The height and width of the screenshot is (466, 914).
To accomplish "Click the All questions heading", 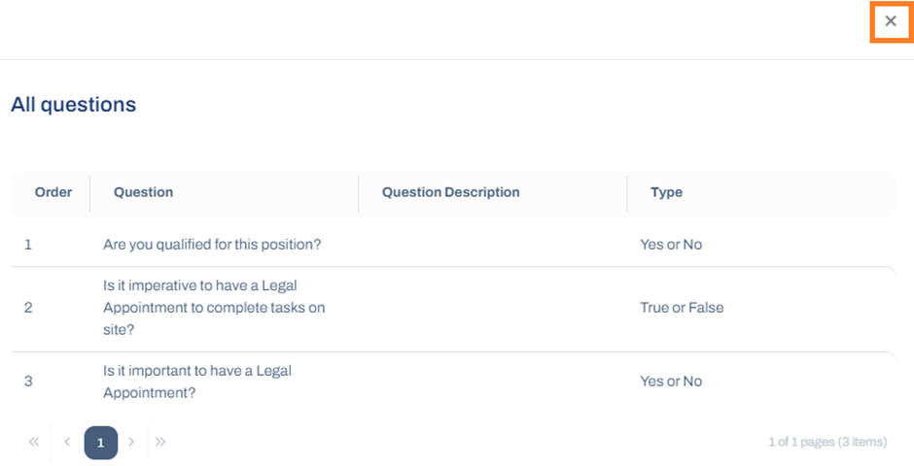I will (x=74, y=105).
